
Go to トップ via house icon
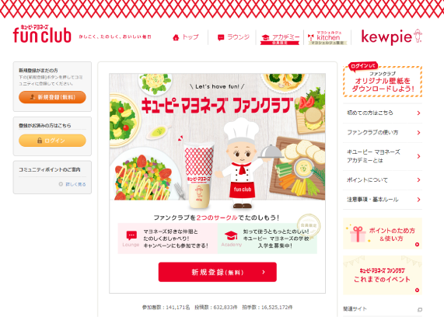coord(186,37)
